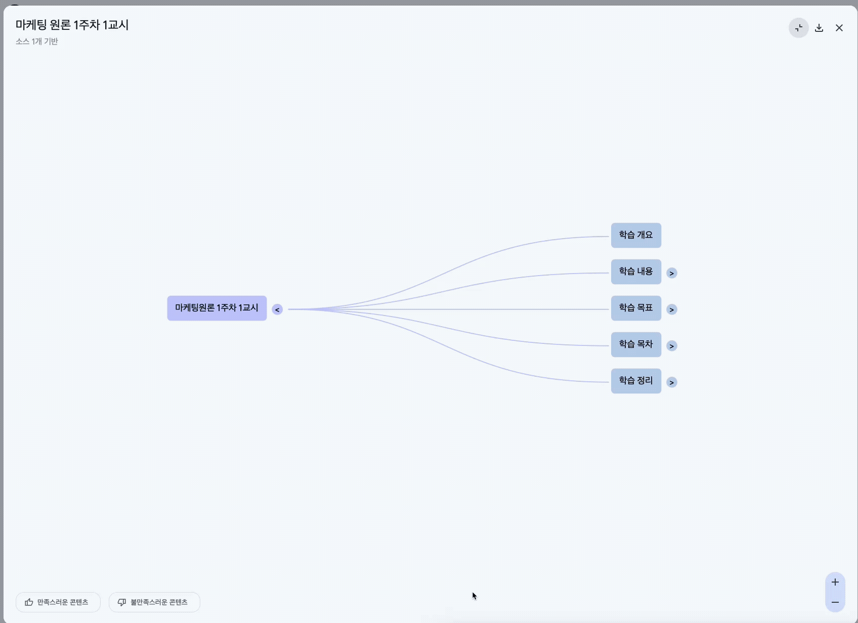Collapse the 마케팅원론 1주차 1교시 root node
This screenshot has width=858, height=623.
pyautogui.click(x=277, y=309)
